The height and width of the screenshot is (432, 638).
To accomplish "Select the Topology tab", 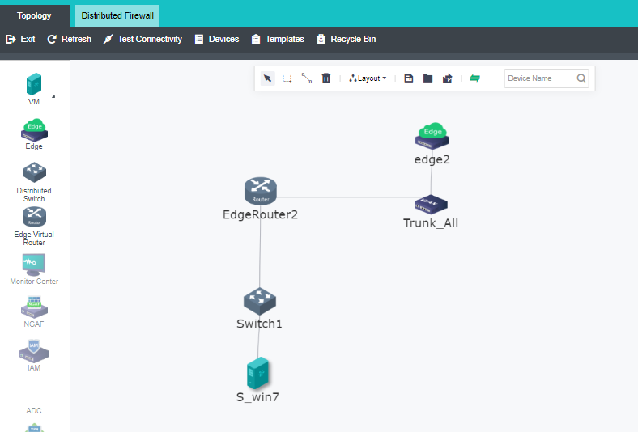I will click(34, 15).
